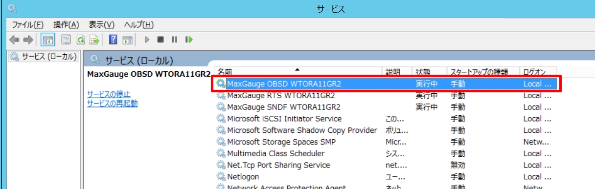Click the Restart Service icon
This screenshot has width=595, height=189.
pyautogui.click(x=189, y=40)
